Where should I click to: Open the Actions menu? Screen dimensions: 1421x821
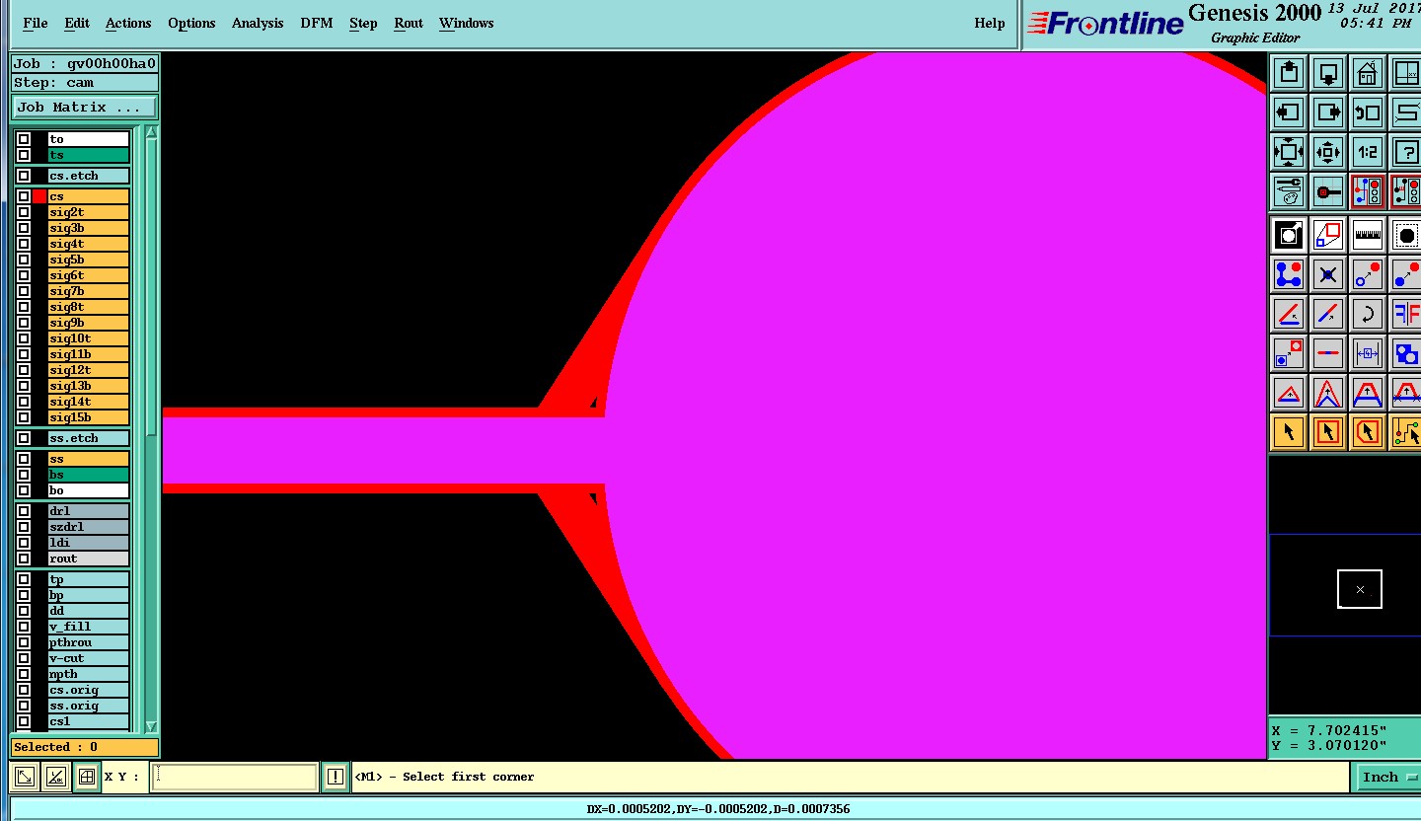point(128,23)
